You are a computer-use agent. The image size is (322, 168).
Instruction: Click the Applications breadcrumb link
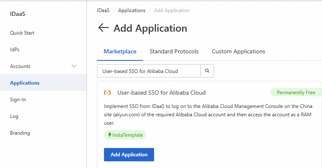(132, 10)
